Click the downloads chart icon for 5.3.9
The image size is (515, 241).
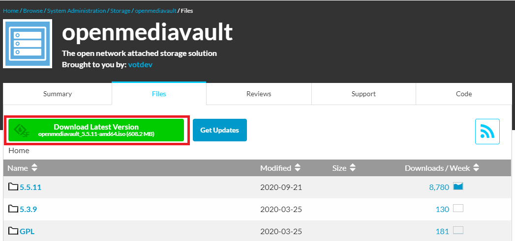click(x=458, y=209)
